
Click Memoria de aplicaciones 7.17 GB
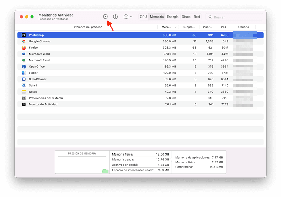tap(199, 157)
